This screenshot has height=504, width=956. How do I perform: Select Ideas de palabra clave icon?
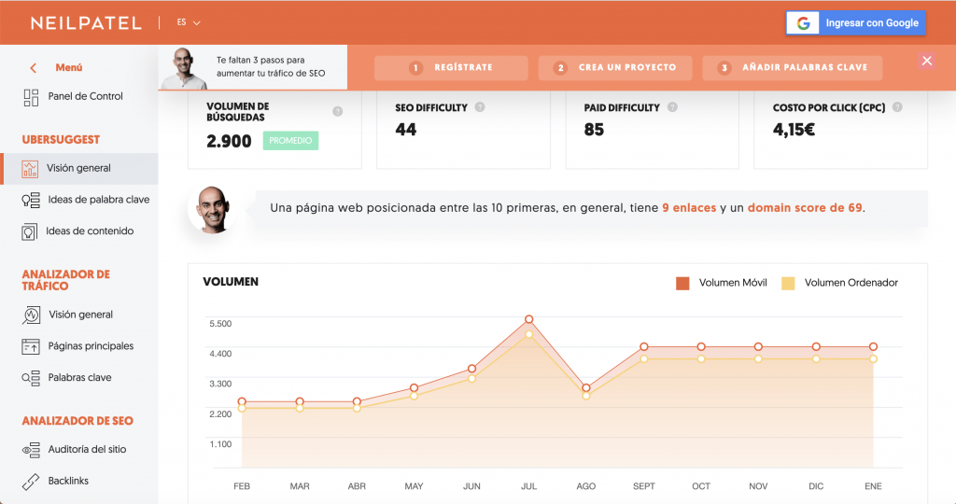pyautogui.click(x=31, y=200)
